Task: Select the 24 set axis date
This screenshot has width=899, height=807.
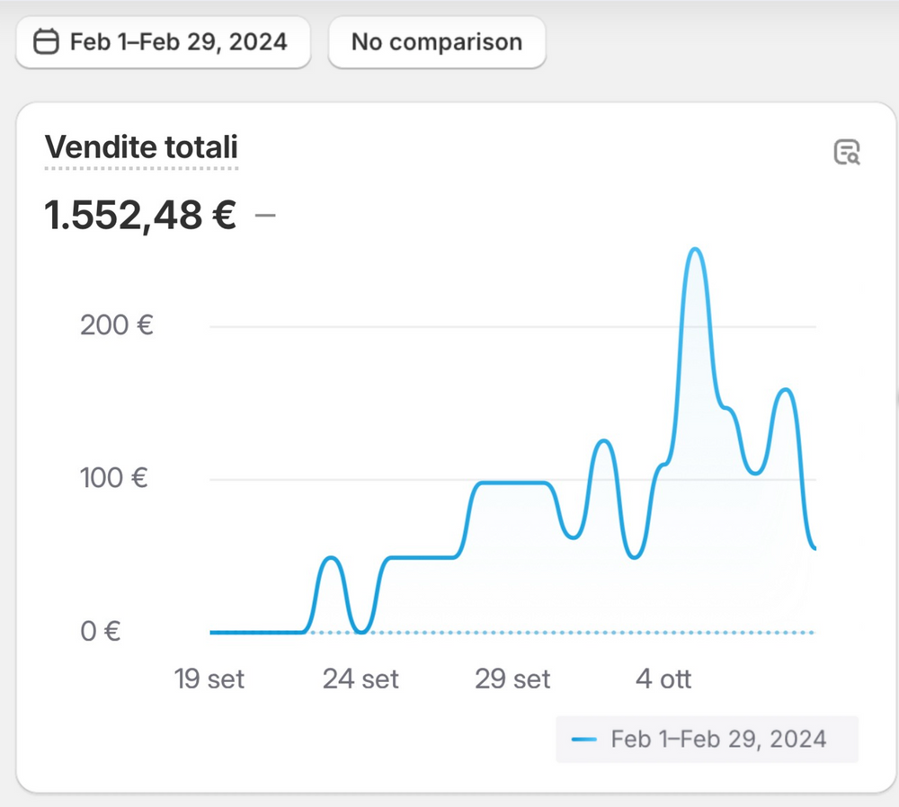Action: [x=360, y=678]
